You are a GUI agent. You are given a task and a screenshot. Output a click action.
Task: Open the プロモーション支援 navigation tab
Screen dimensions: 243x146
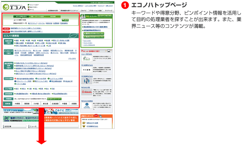[x=95, y=11]
